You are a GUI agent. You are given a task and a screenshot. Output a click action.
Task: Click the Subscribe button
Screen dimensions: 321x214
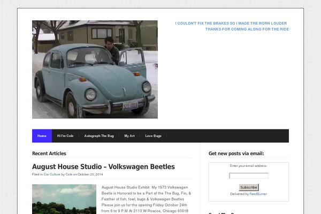(x=249, y=187)
